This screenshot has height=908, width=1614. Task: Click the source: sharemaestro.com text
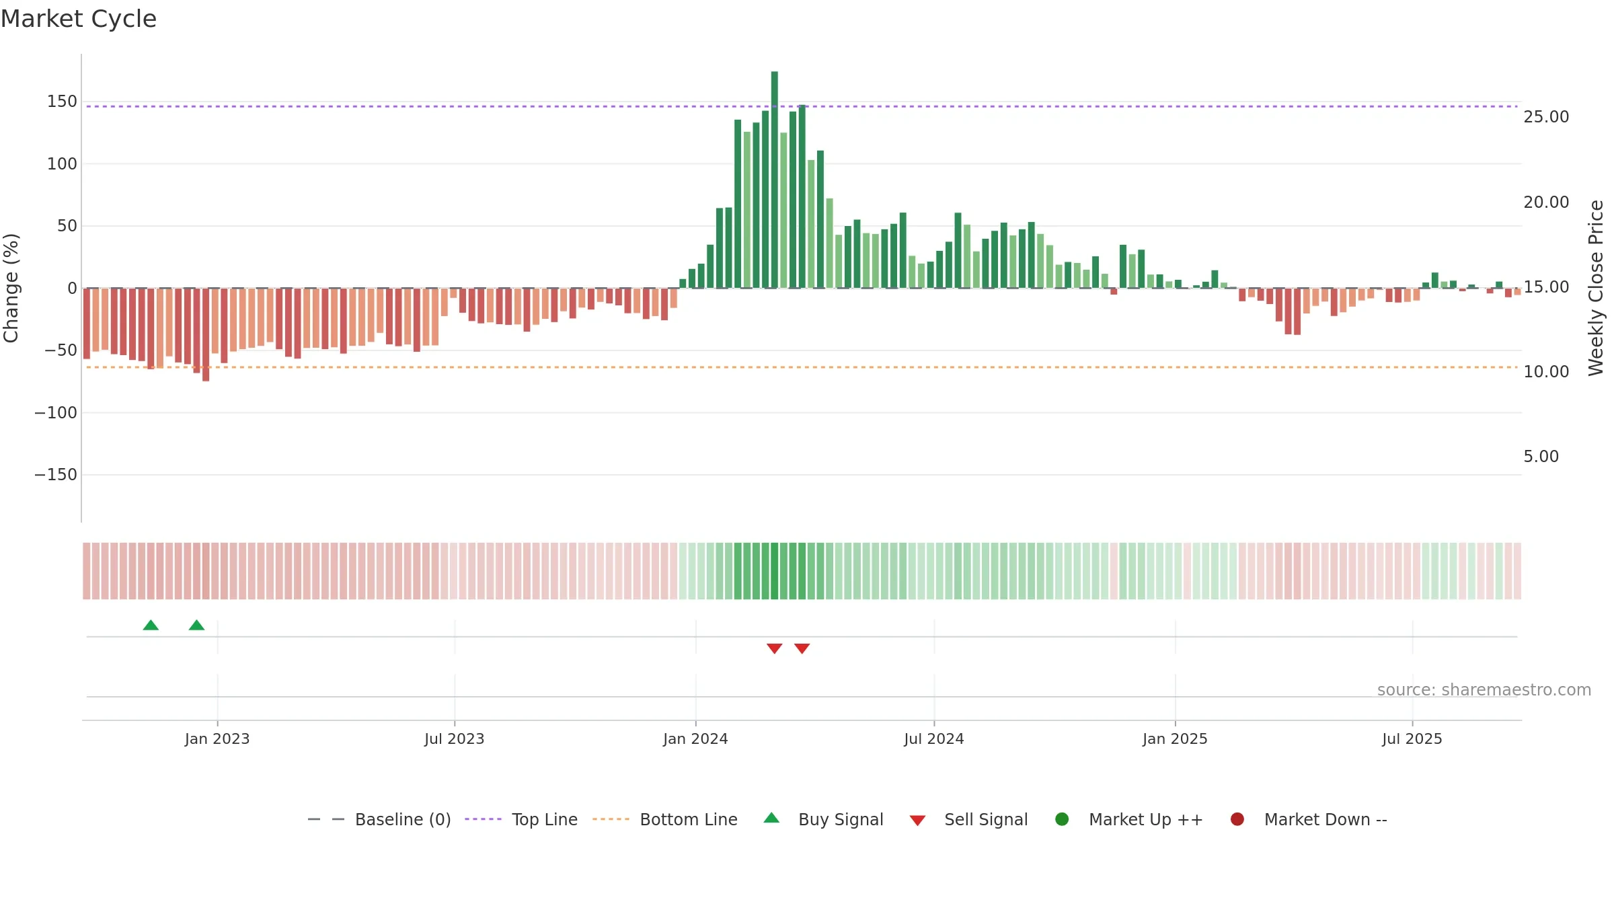coord(1484,690)
